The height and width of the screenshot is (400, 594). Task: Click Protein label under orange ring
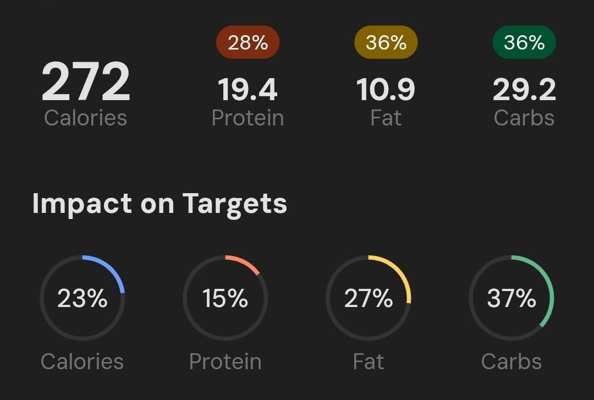coord(225,361)
